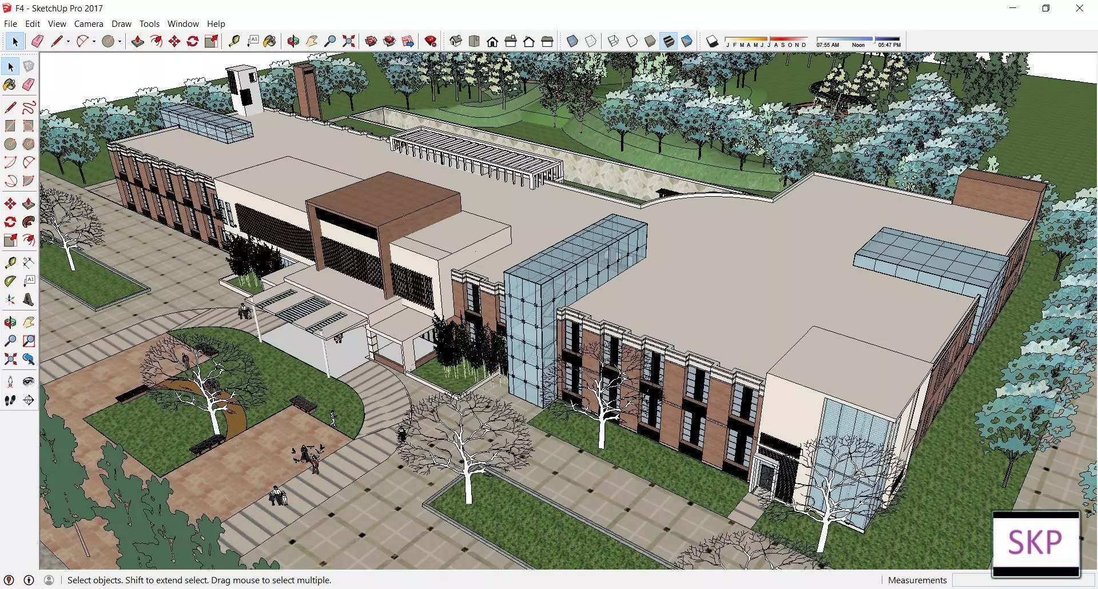
Task: Expand the Line tool dropdown arrow
Action: tap(69, 41)
